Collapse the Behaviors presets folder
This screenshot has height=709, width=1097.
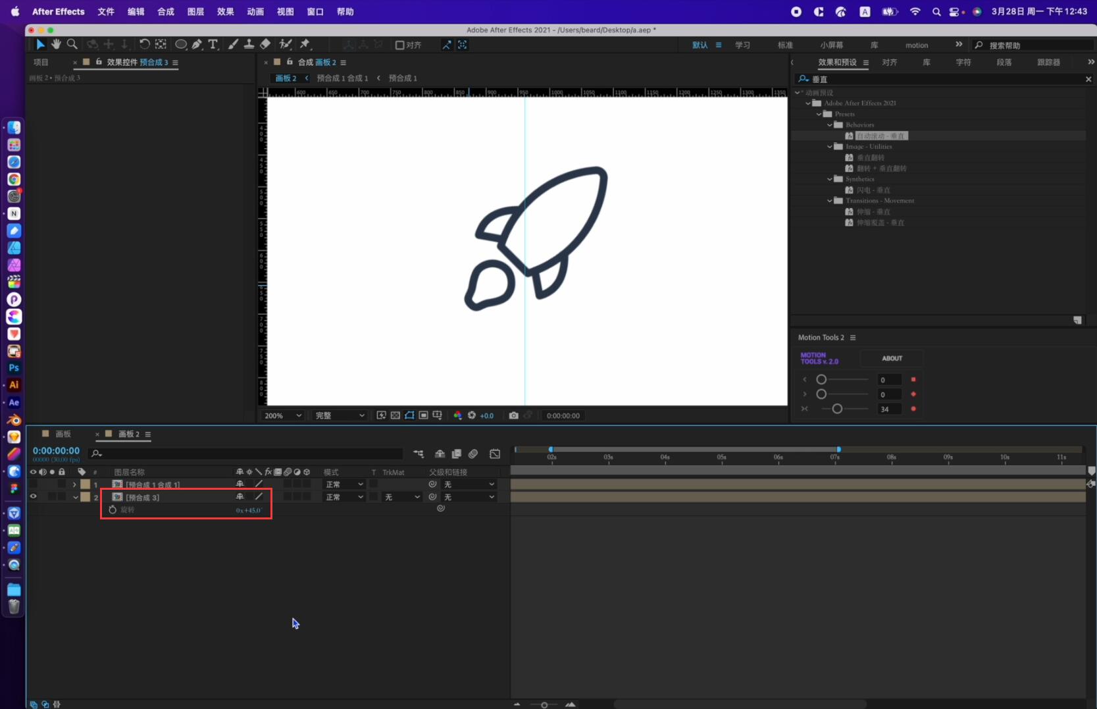click(x=830, y=124)
